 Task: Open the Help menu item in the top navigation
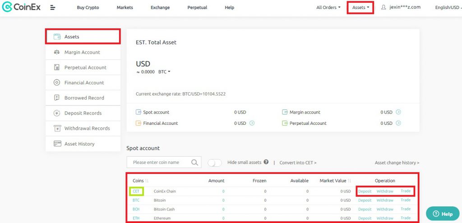tap(229, 8)
